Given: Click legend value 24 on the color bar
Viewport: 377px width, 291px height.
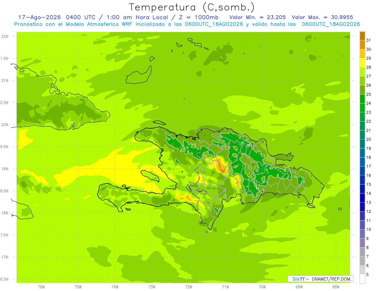Looking at the screenshot, I should coord(369,103).
